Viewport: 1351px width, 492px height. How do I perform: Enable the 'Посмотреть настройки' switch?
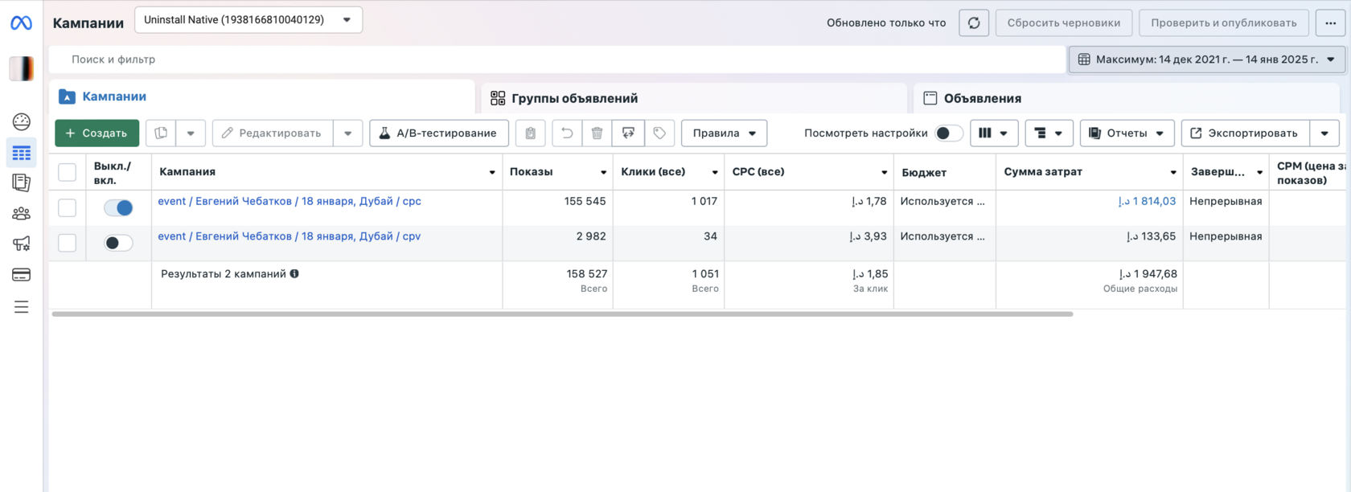[948, 133]
